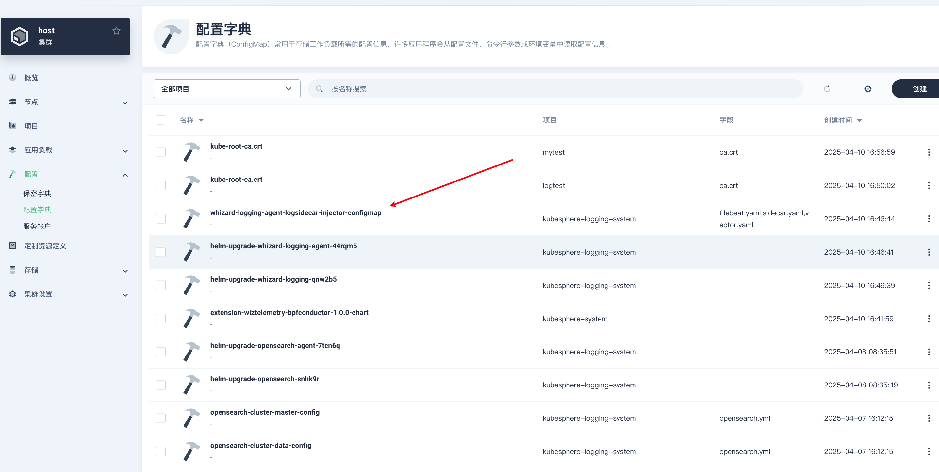The width and height of the screenshot is (939, 472).
Task: Select helm-upgrade-whizard-logging-qnw2b5 checkbox
Action: (161, 286)
